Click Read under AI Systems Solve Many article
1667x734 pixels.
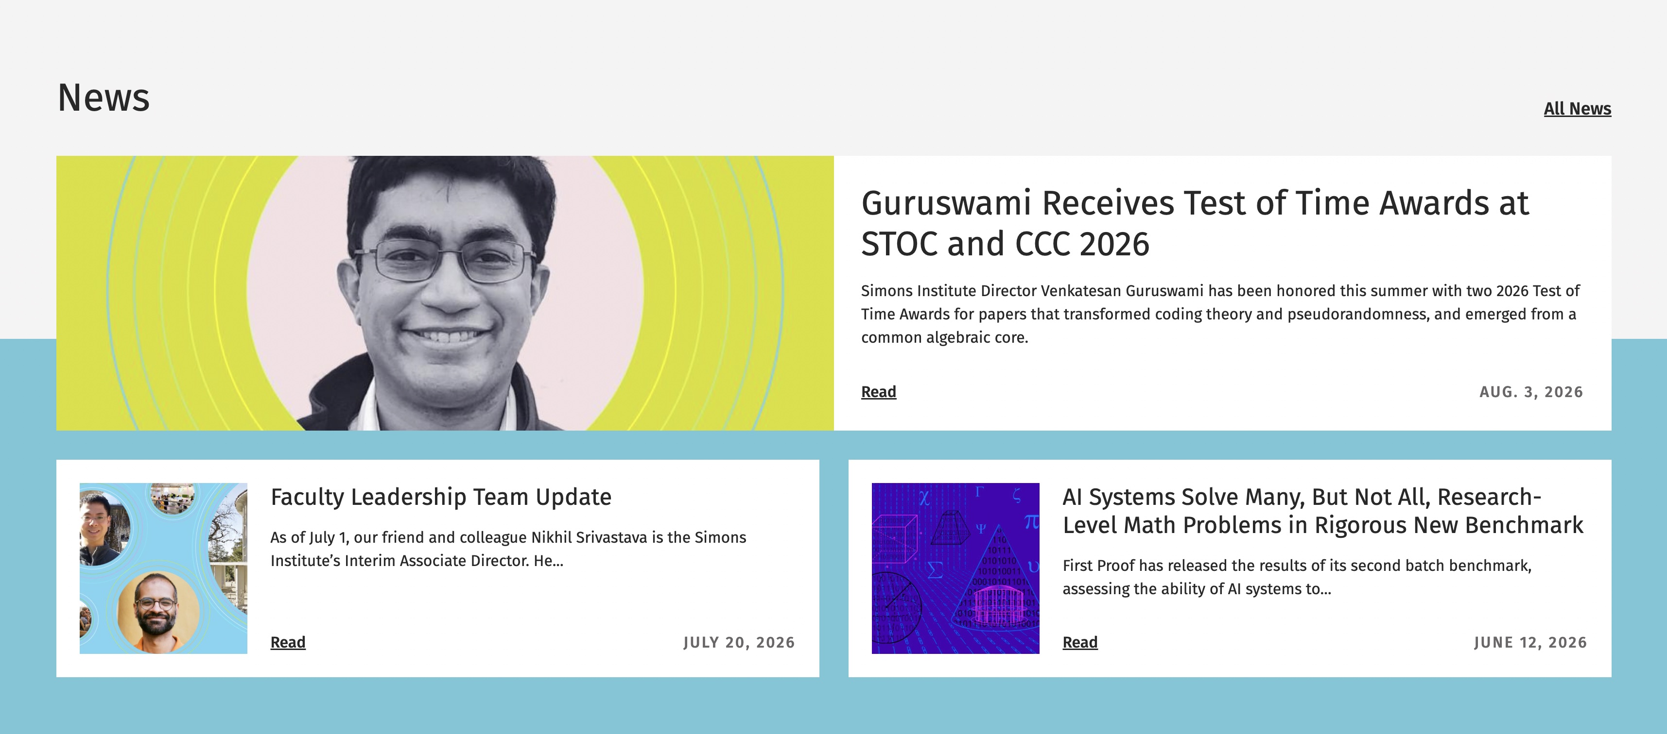[1080, 642]
